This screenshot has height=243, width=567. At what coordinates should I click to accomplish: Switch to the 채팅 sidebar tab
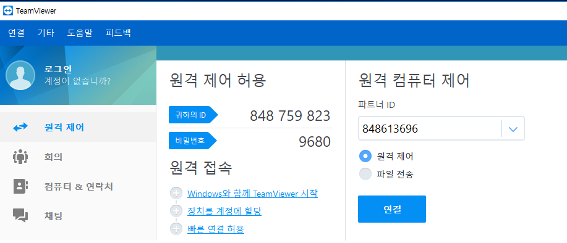78,216
